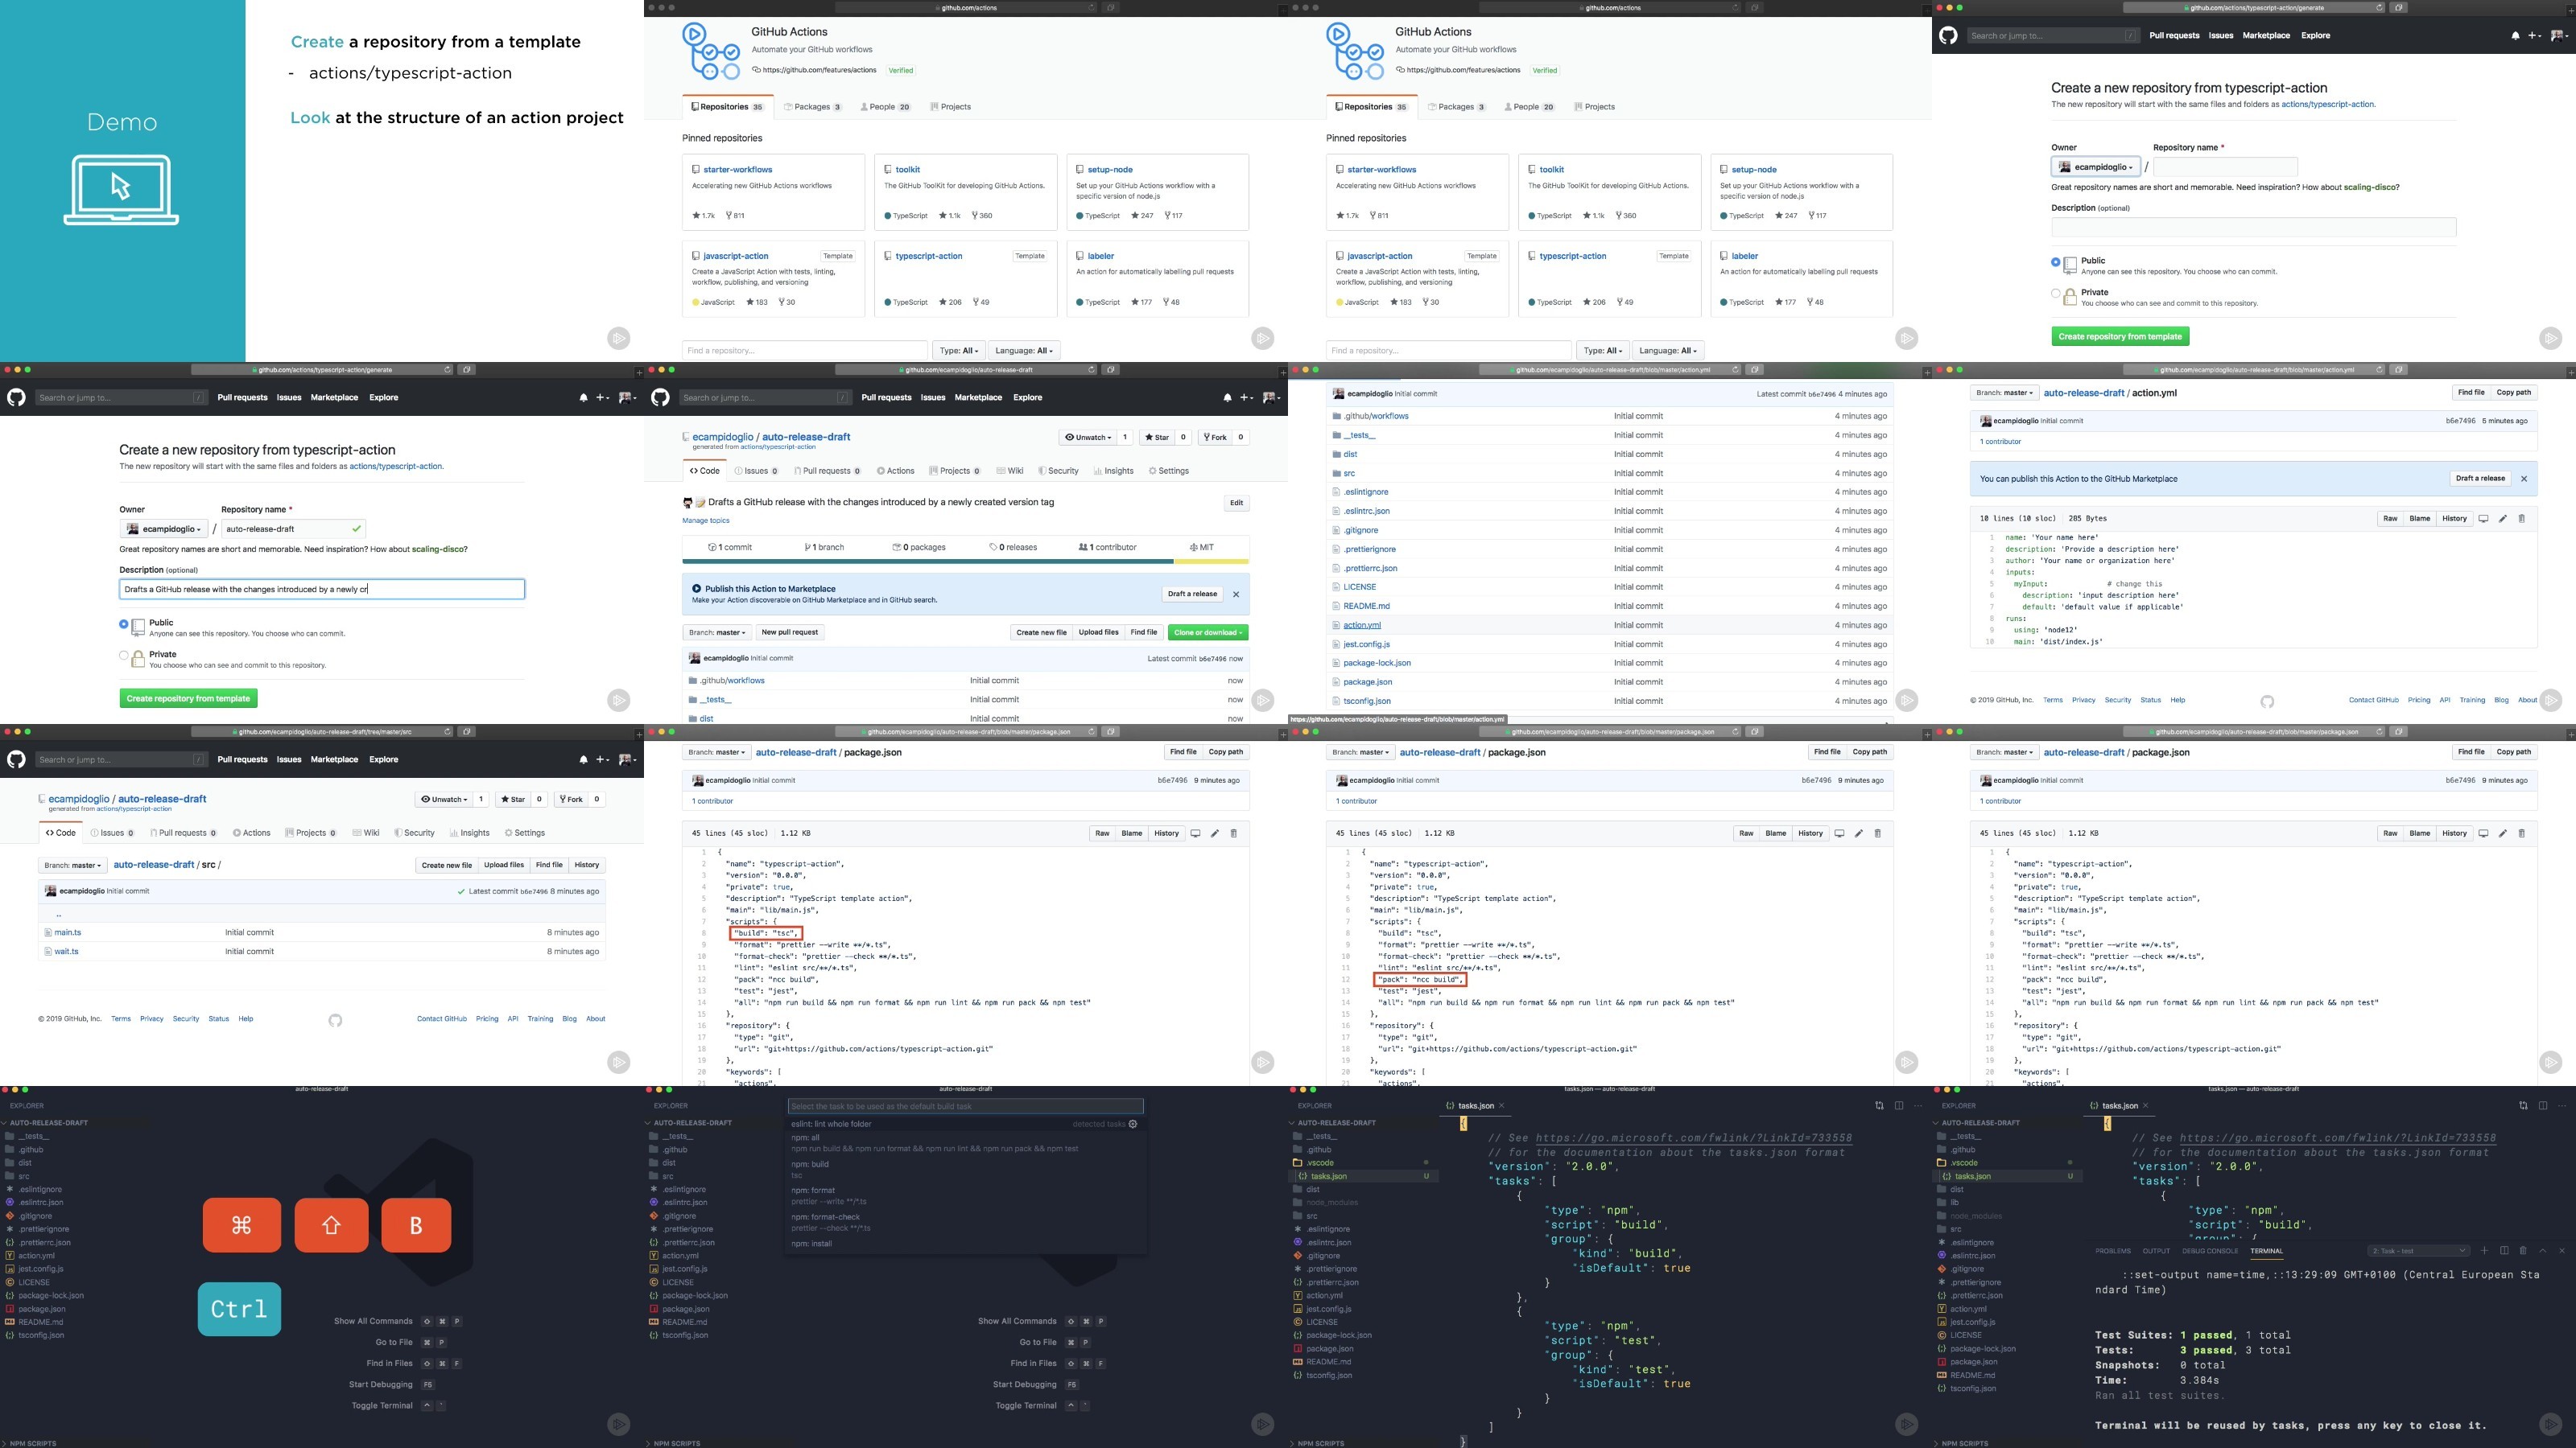Screen dimensions: 2576x1448
Task: Click pencil edit icon on action.yml file page
Action: [x=2503, y=519]
